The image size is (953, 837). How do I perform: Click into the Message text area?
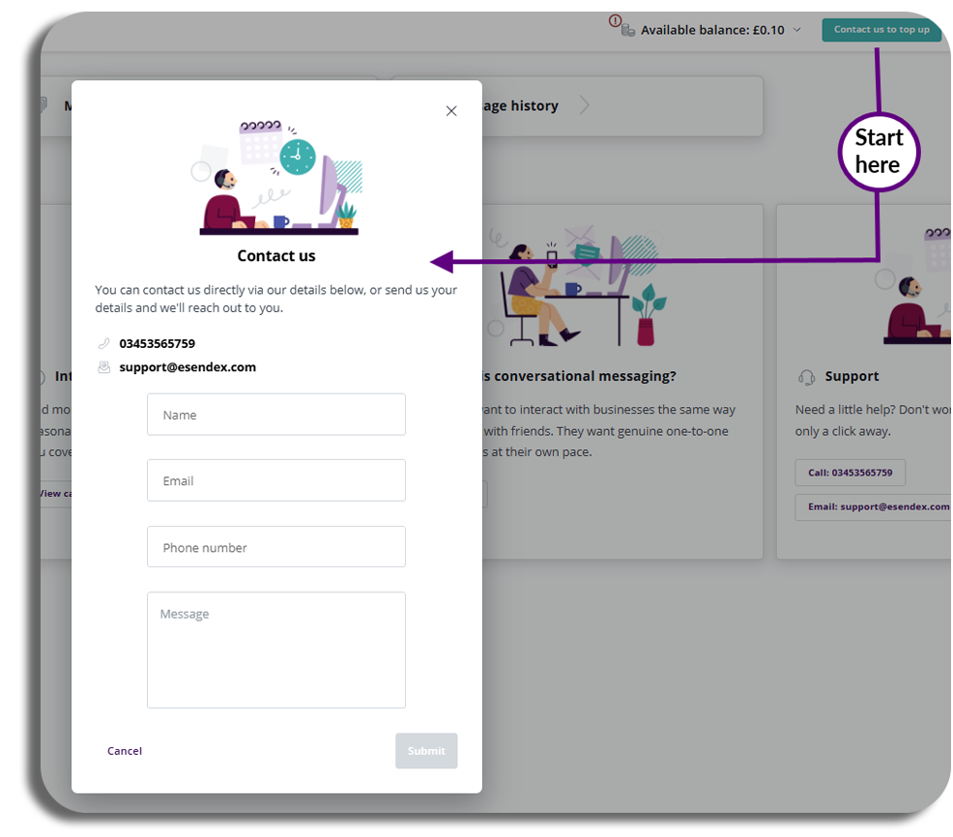(x=275, y=649)
